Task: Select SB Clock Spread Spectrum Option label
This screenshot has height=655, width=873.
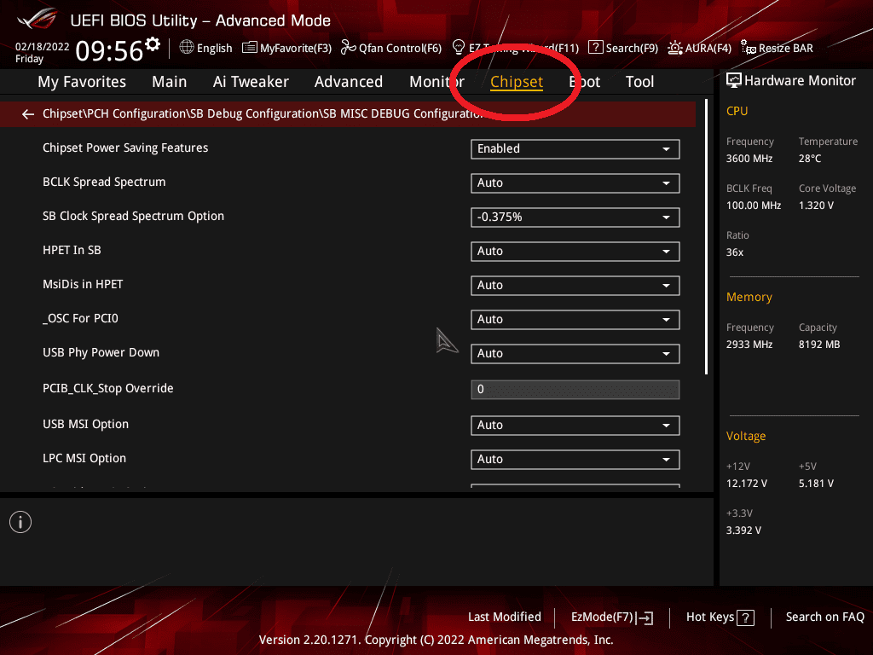Action: coord(134,216)
